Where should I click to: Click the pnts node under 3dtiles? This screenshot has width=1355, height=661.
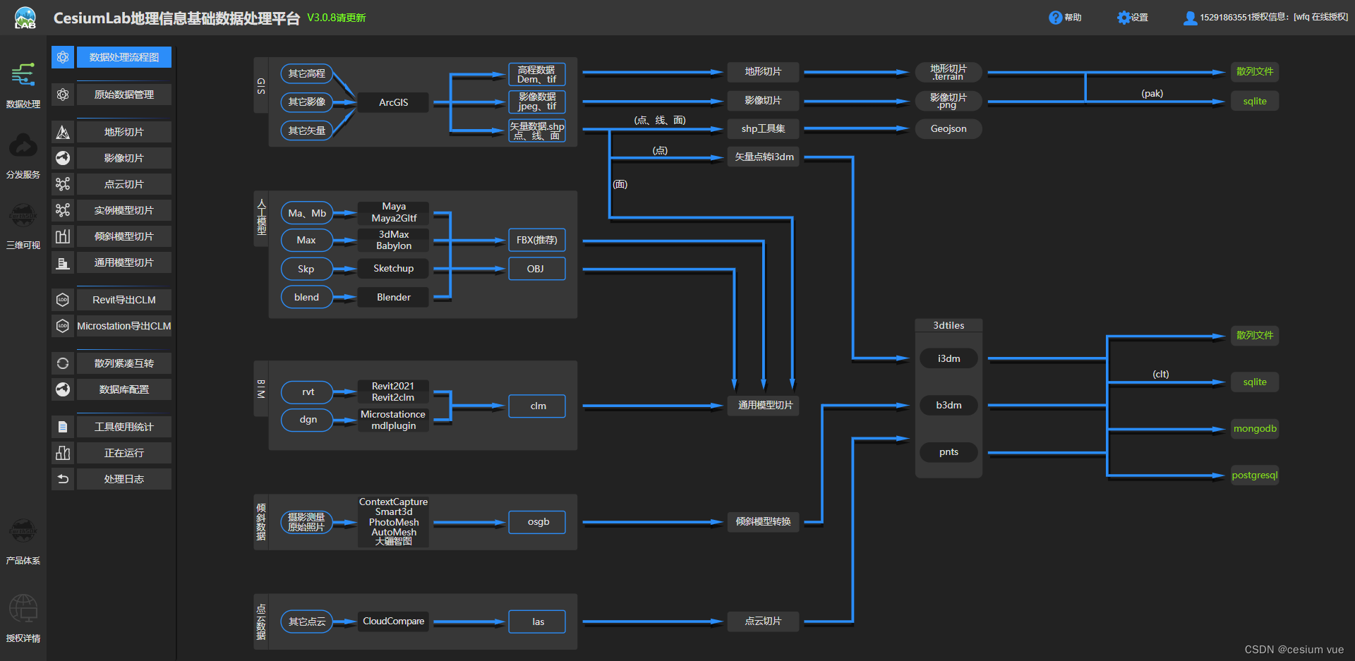948,452
